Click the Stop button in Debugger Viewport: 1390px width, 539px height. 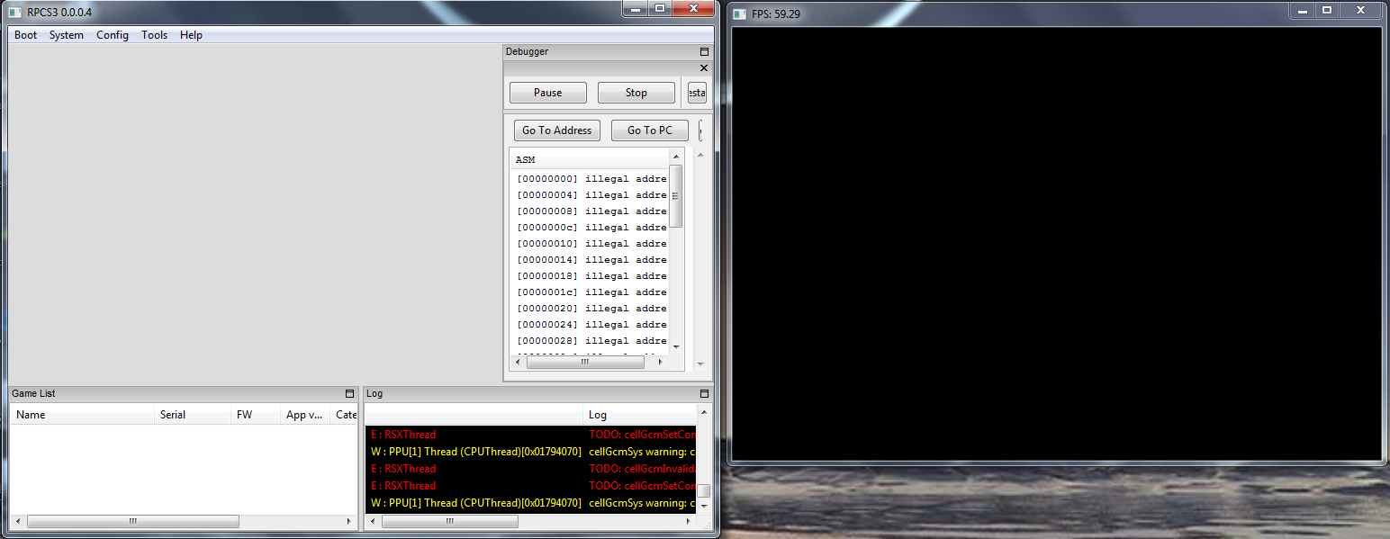[636, 93]
